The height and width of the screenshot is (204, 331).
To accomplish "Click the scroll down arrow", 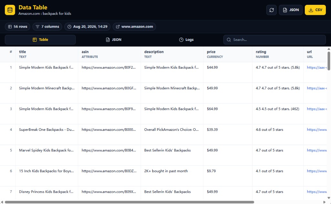I will [329, 198].
